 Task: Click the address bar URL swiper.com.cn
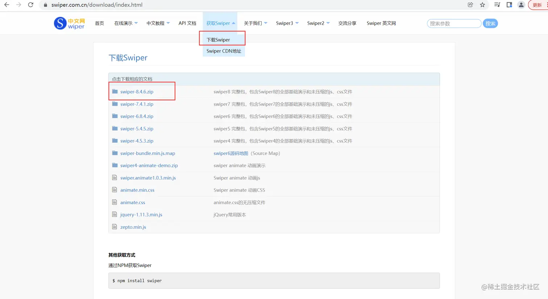97,5
